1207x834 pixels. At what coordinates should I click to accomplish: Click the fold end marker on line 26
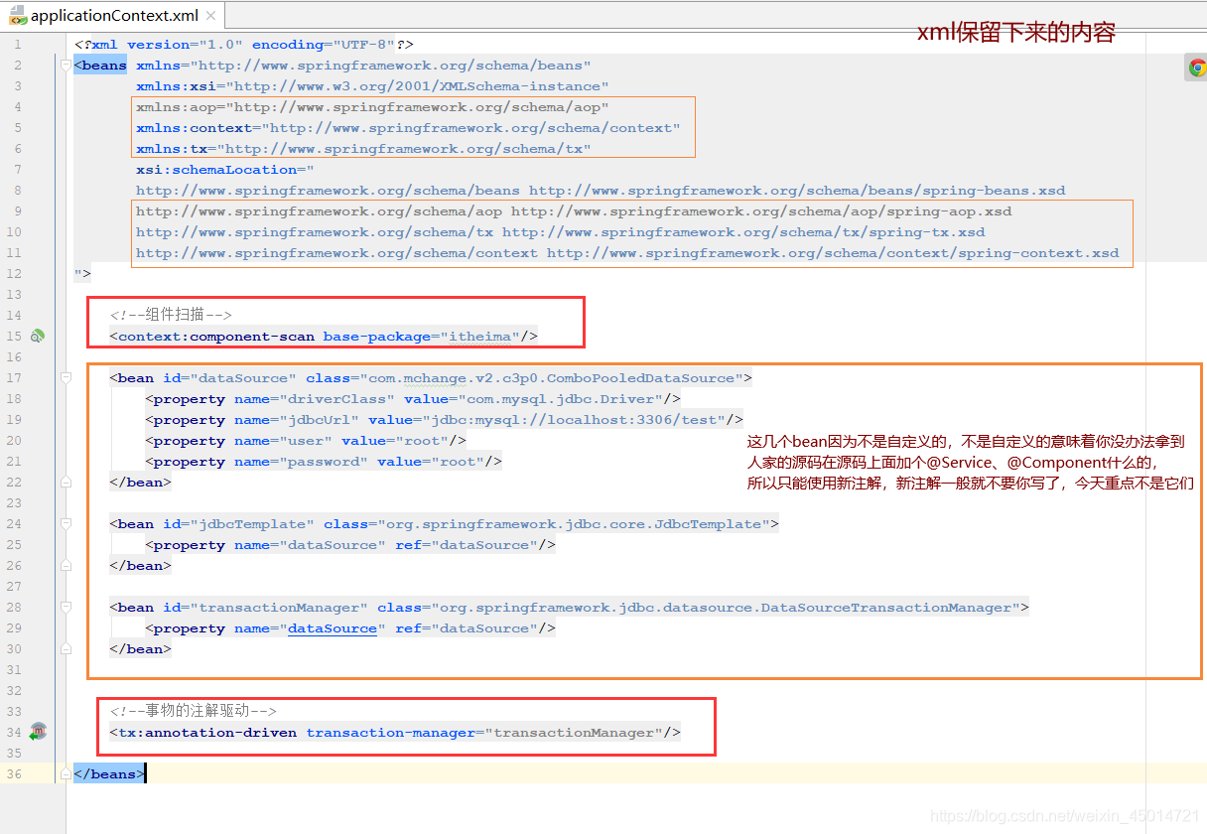pos(66,566)
